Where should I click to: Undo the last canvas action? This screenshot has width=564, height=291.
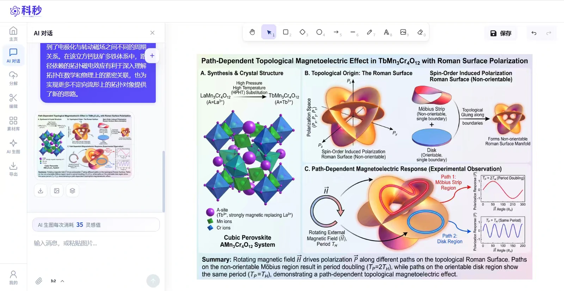point(534,33)
